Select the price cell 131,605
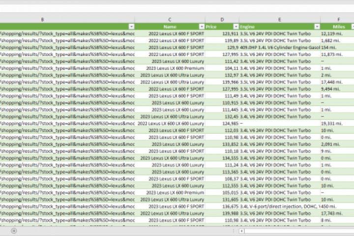The width and height of the screenshot is (354, 236). coord(222,200)
